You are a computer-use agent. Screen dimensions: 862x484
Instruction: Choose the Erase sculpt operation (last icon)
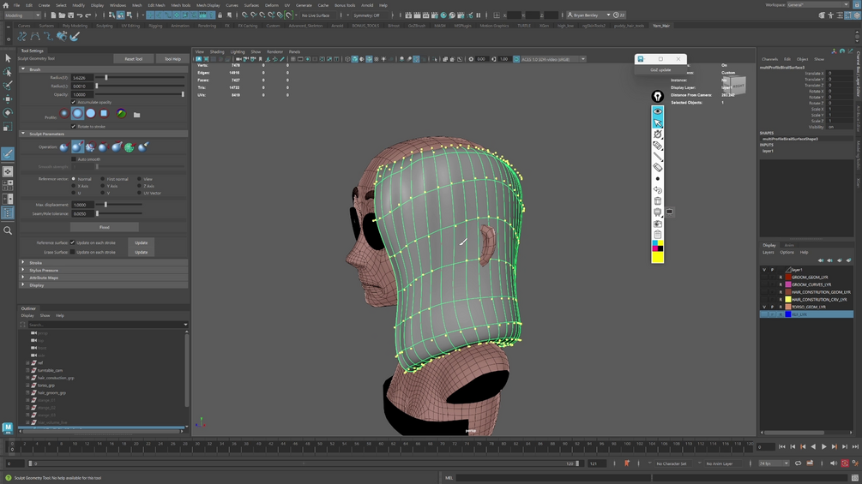click(x=143, y=147)
